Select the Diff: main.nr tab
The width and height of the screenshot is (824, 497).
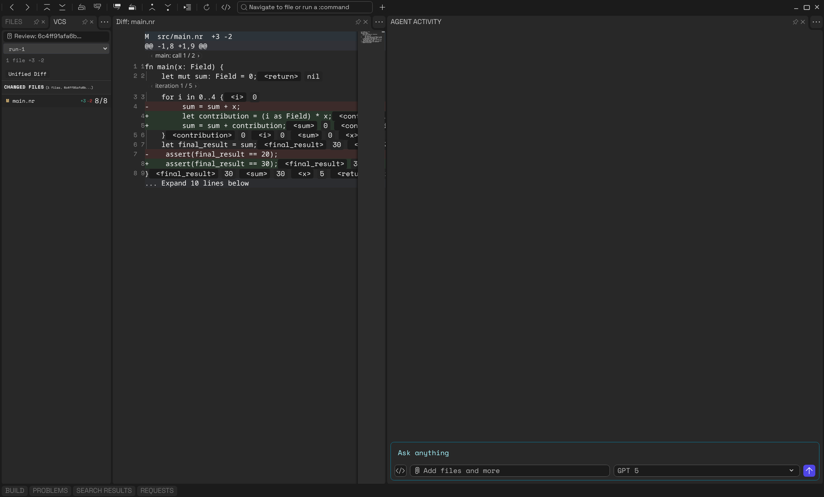pos(136,22)
